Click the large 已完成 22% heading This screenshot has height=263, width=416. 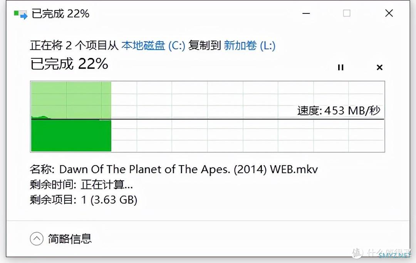click(x=69, y=64)
